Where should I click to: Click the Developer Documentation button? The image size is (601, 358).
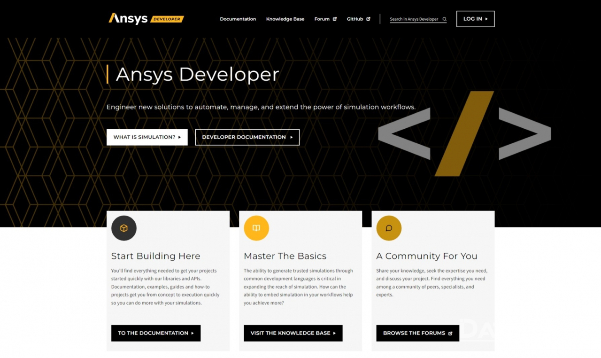pyautogui.click(x=247, y=137)
